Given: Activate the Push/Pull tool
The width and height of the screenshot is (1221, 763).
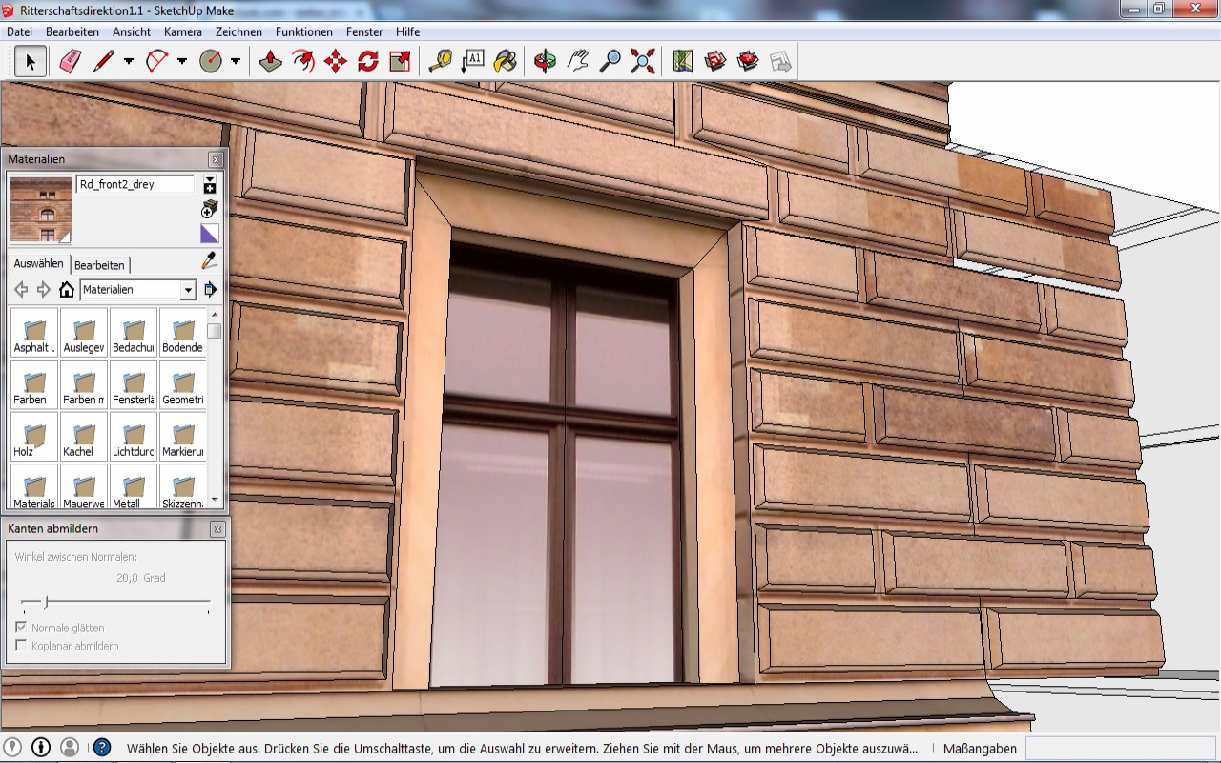Looking at the screenshot, I should [271, 62].
